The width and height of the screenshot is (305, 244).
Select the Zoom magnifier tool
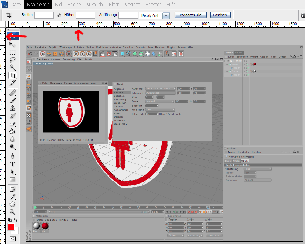pos(13,212)
